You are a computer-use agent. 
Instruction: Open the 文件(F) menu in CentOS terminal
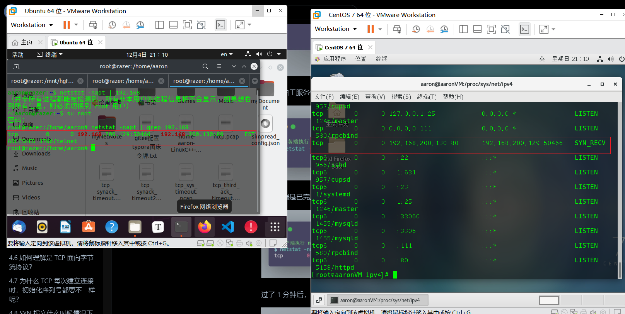(x=324, y=97)
